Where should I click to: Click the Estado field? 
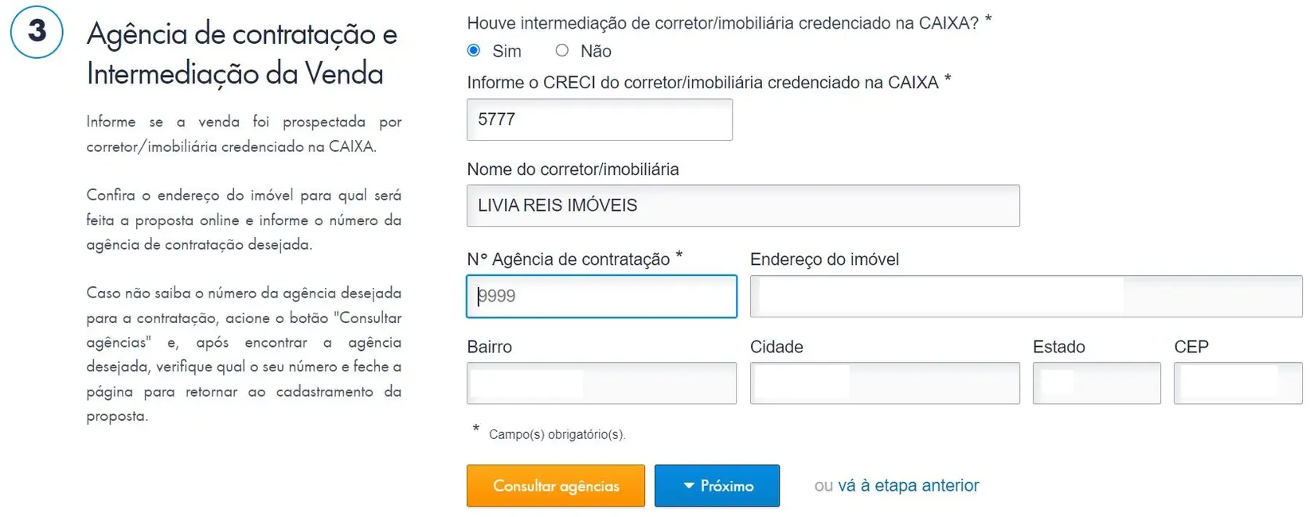click(1096, 383)
